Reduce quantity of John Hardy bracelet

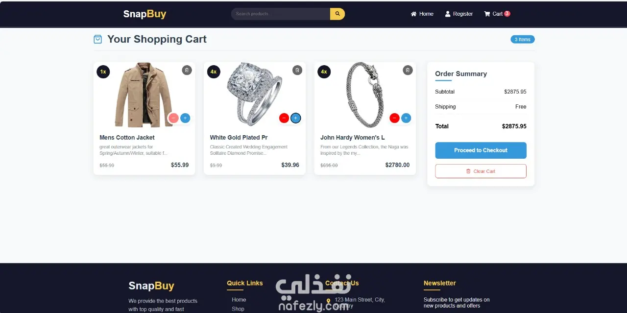click(x=394, y=118)
